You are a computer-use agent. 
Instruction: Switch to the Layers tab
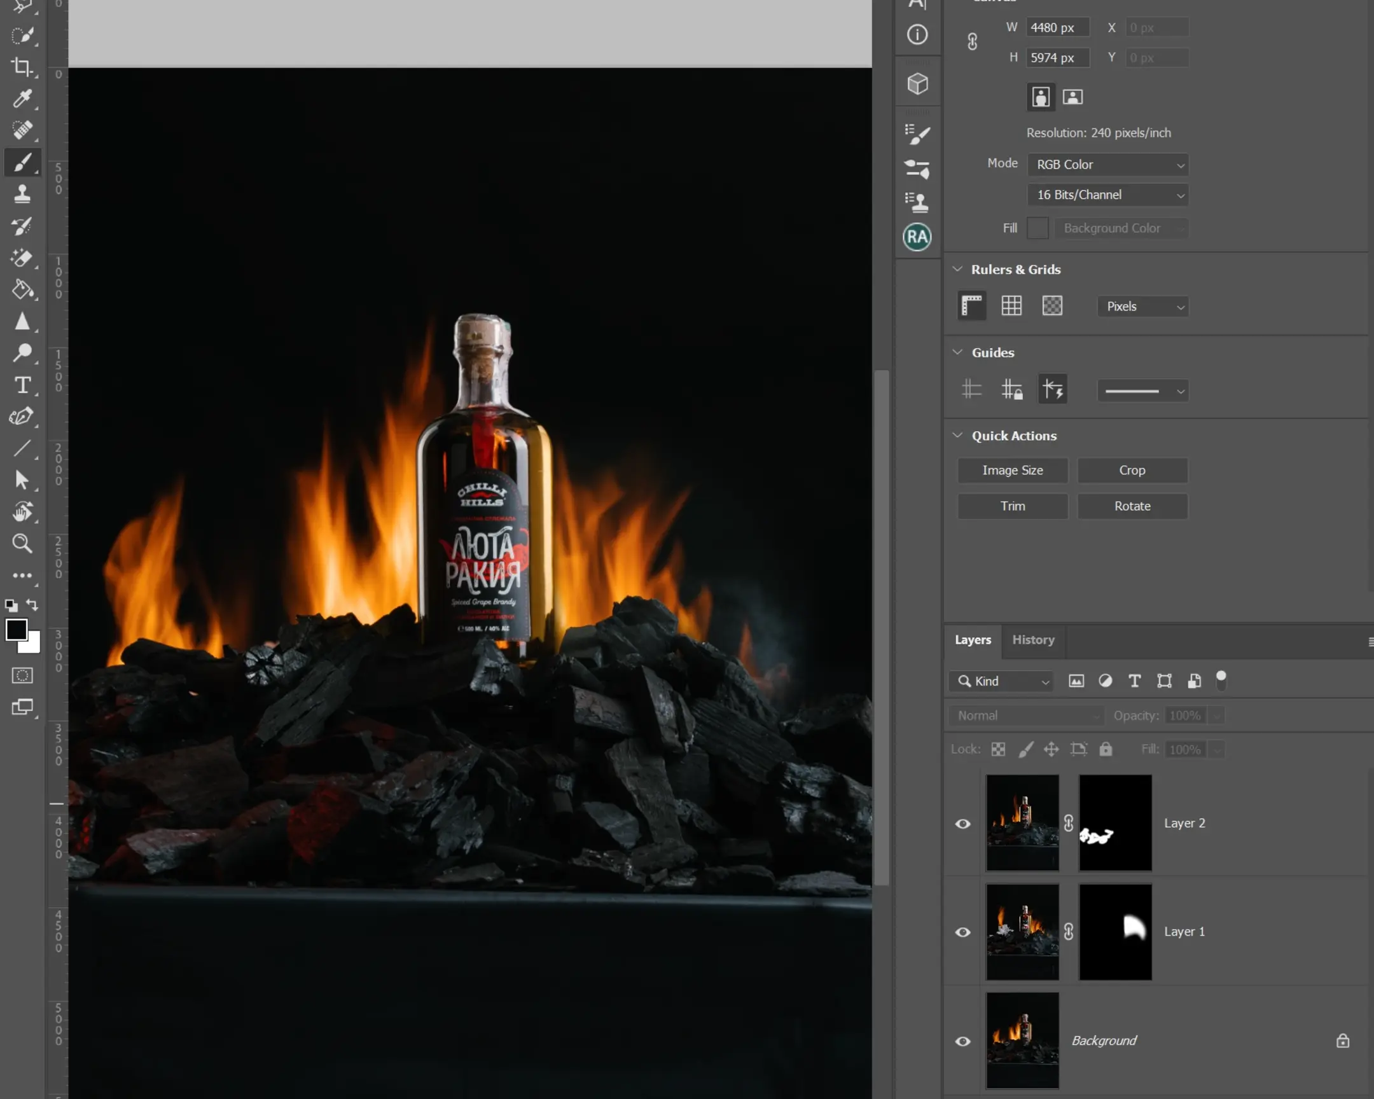[x=973, y=640]
